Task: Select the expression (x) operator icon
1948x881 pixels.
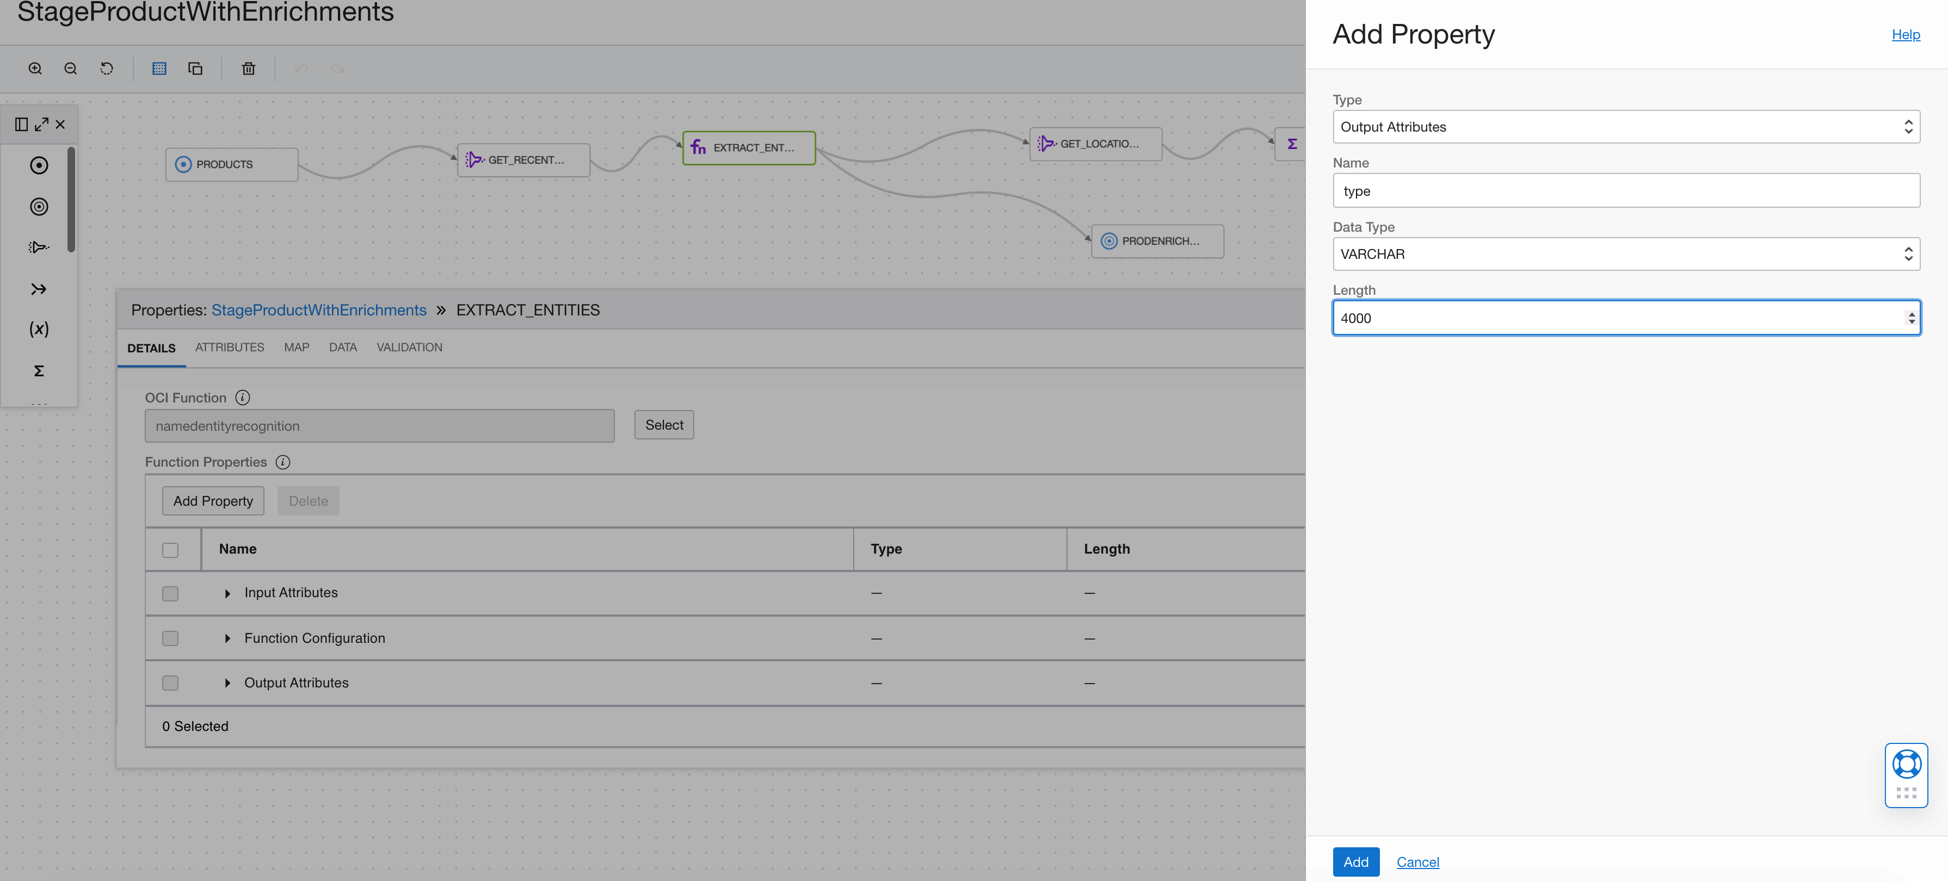Action: point(39,330)
